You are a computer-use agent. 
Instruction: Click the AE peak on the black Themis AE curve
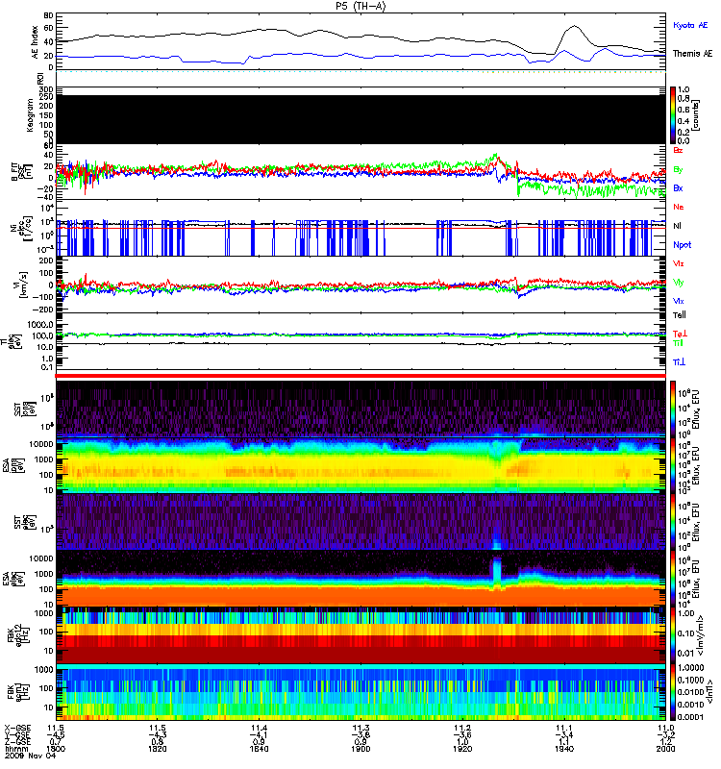pyautogui.click(x=575, y=26)
